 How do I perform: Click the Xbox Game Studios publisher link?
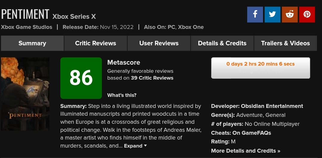pyautogui.click(x=27, y=27)
